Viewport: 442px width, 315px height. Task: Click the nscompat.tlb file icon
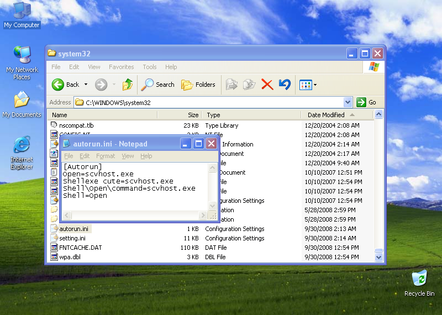(x=54, y=125)
